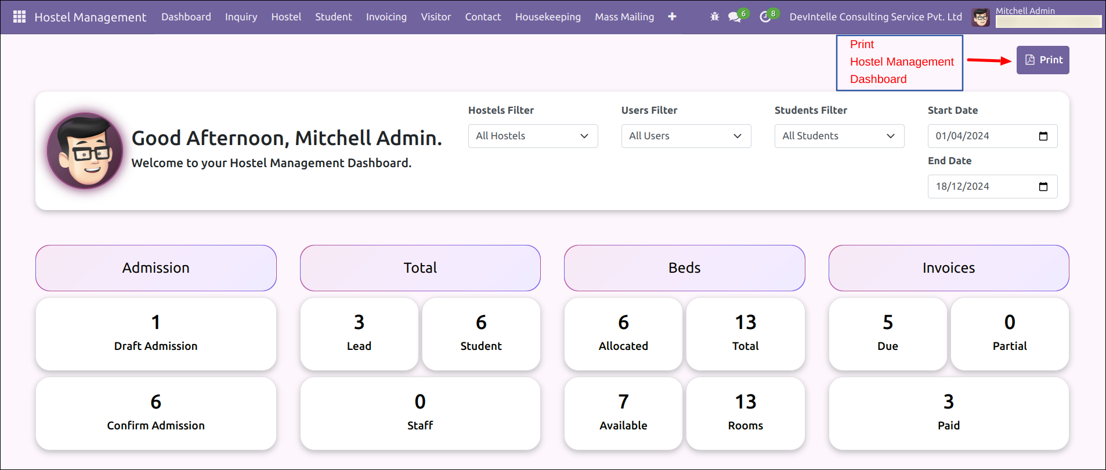This screenshot has height=470, width=1106.
Task: Open the Draft Admission card
Action: click(156, 334)
